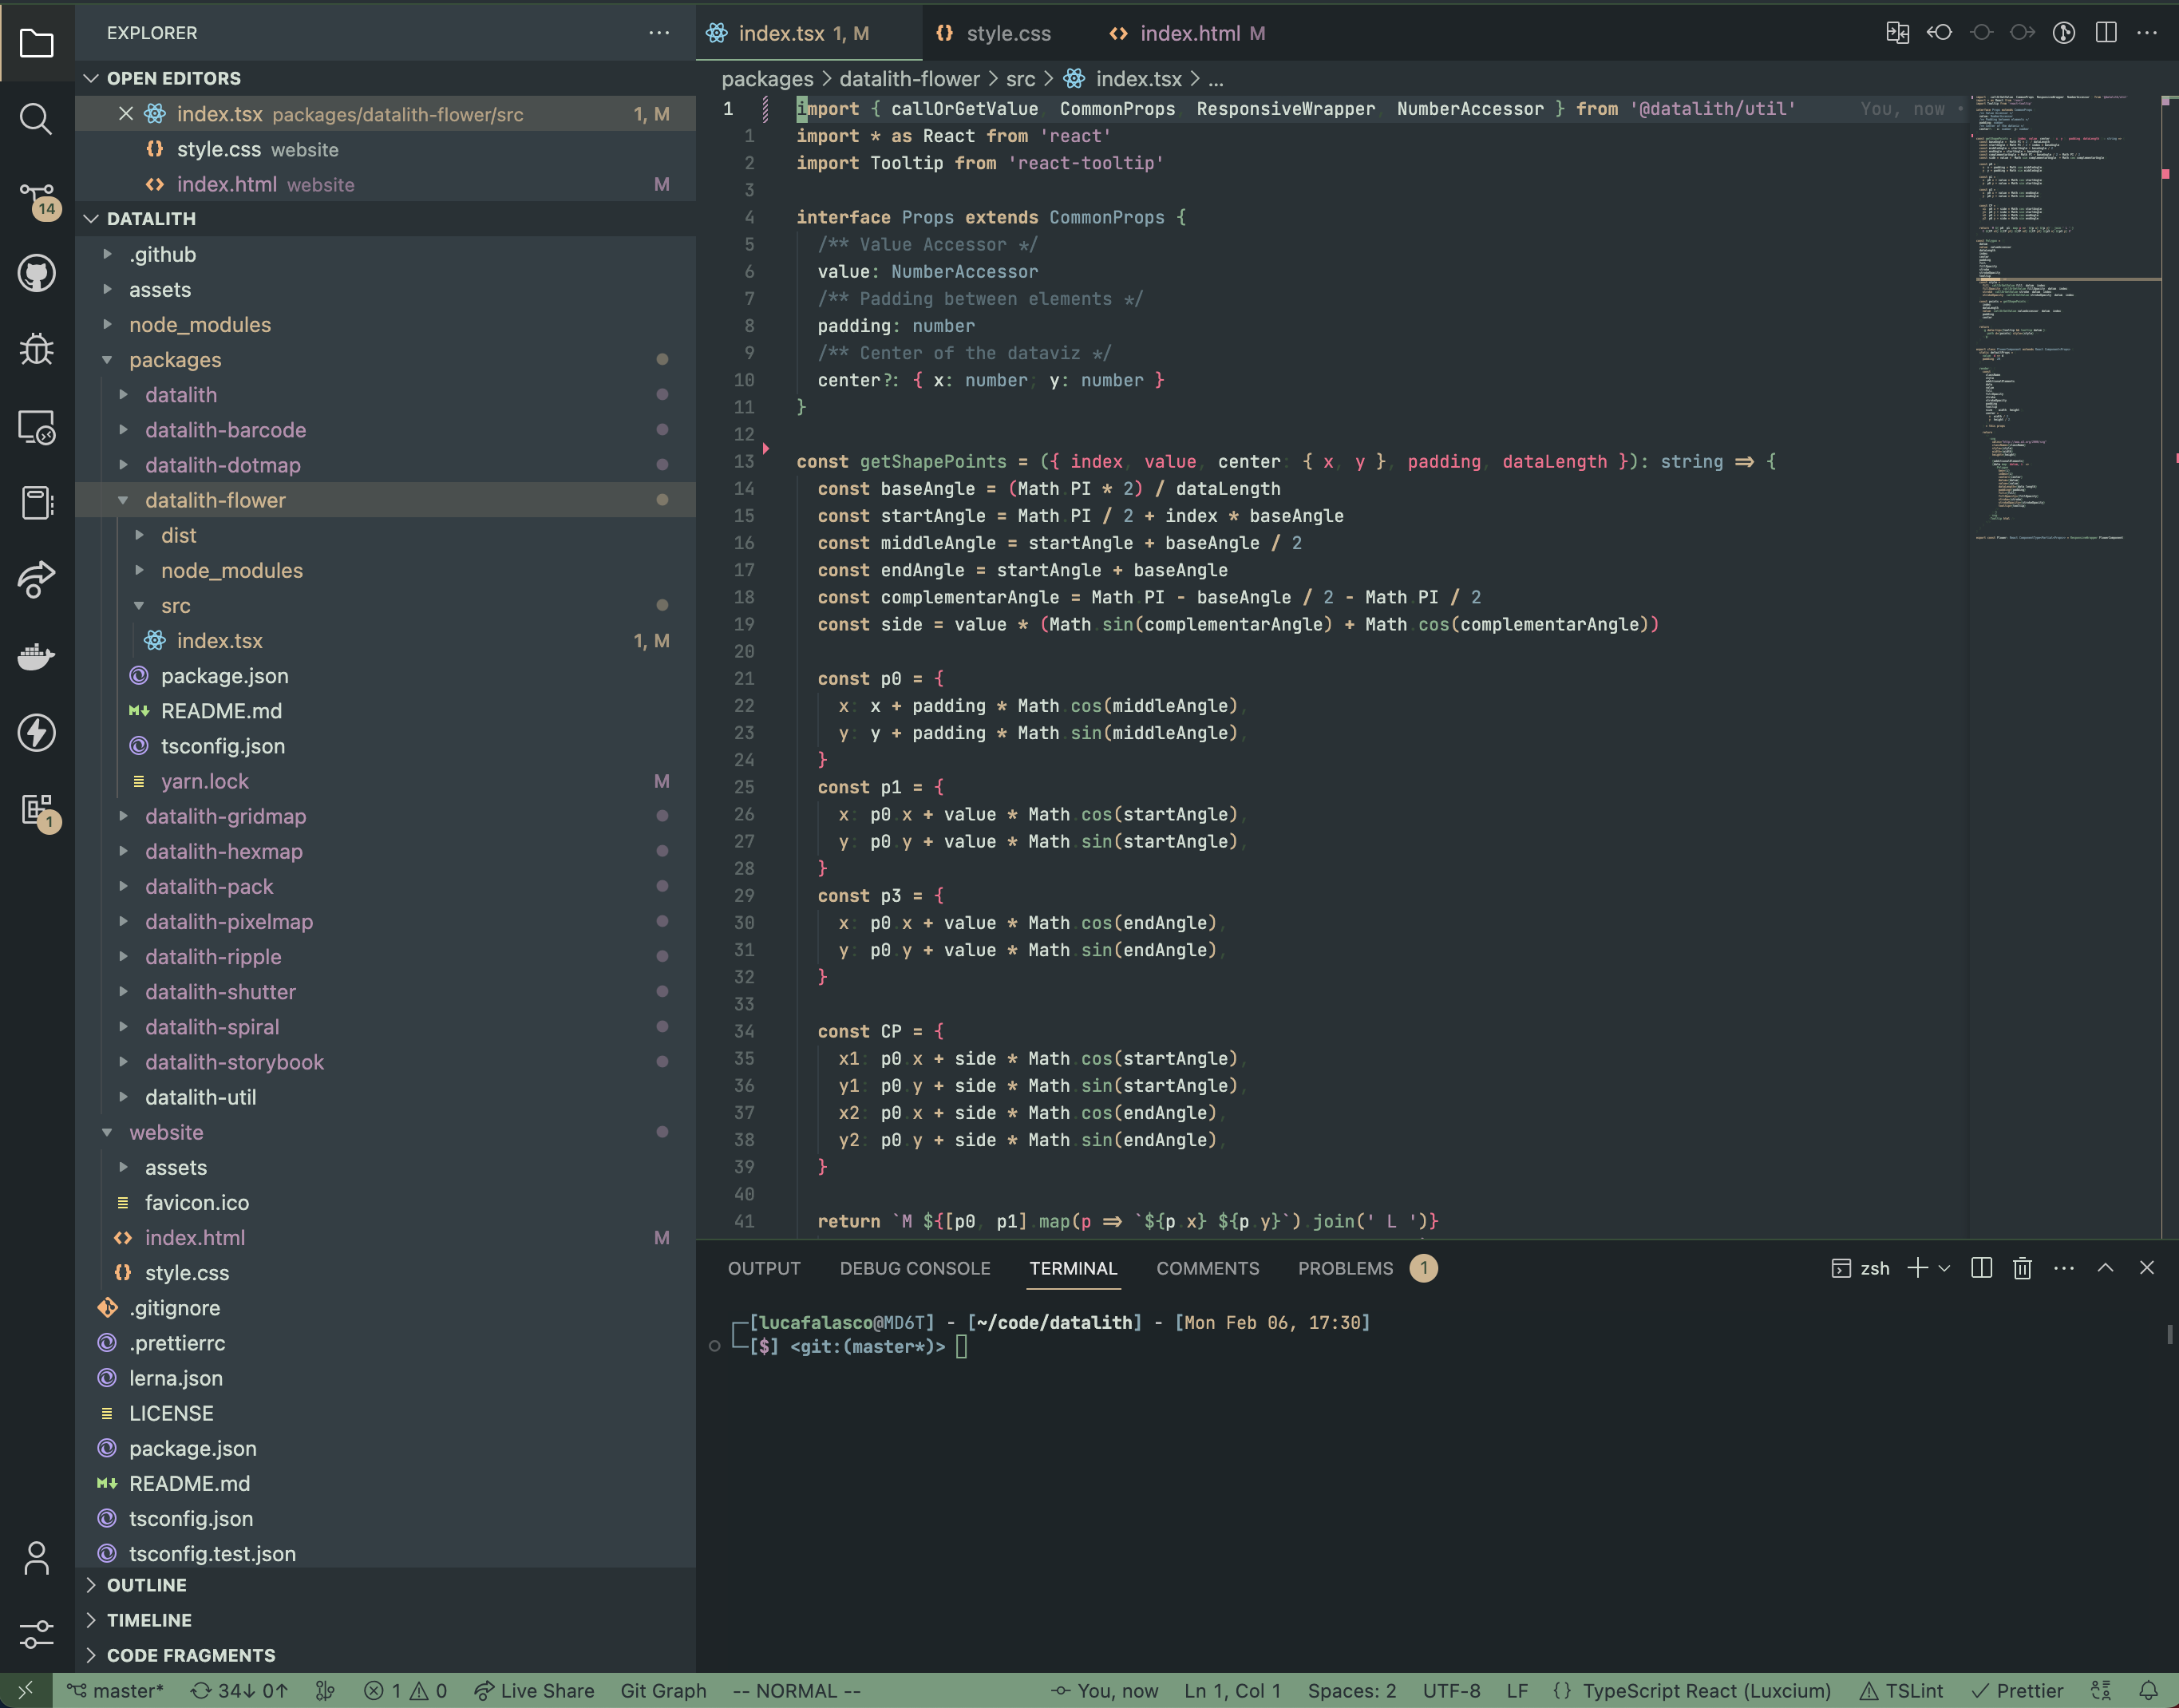Screen dimensions: 2179x1708
Task: Open the GitHub view in activity bar
Action: coord(36,273)
